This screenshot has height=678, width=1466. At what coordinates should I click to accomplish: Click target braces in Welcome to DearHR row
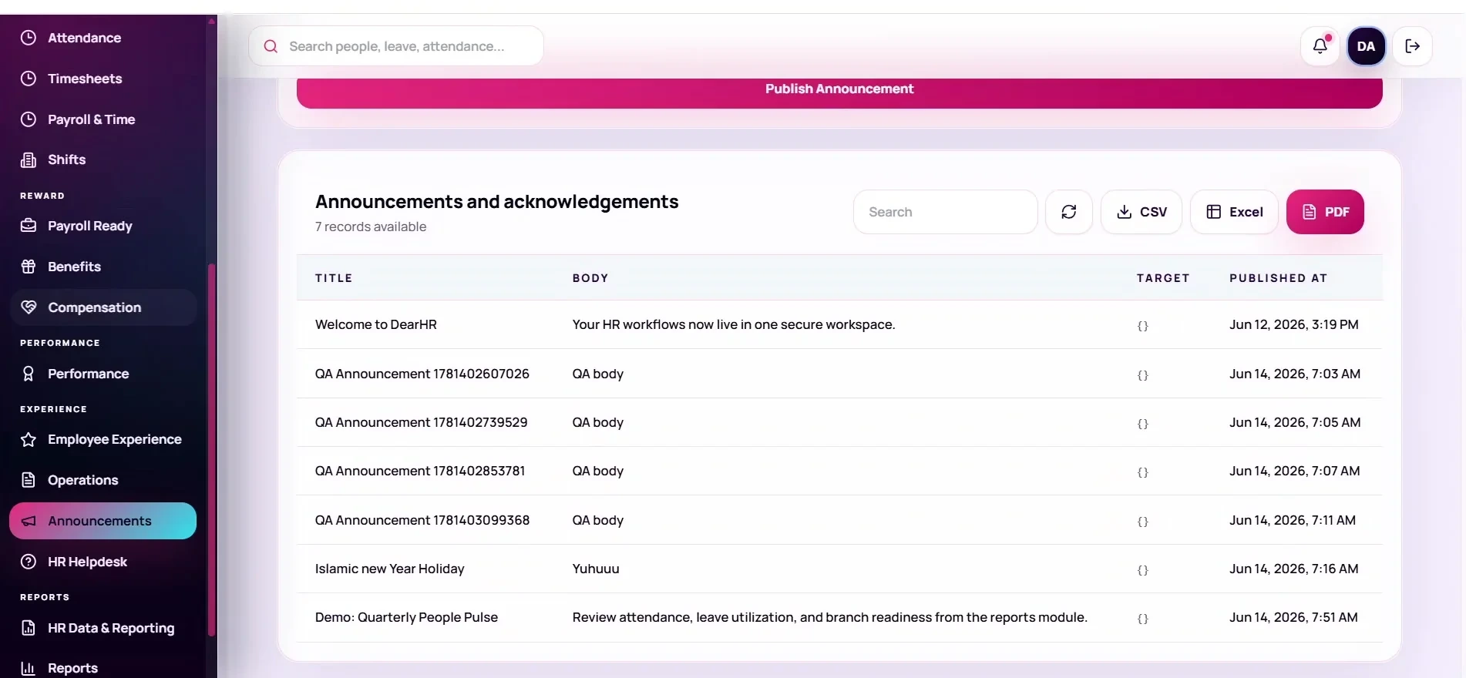coord(1143,326)
